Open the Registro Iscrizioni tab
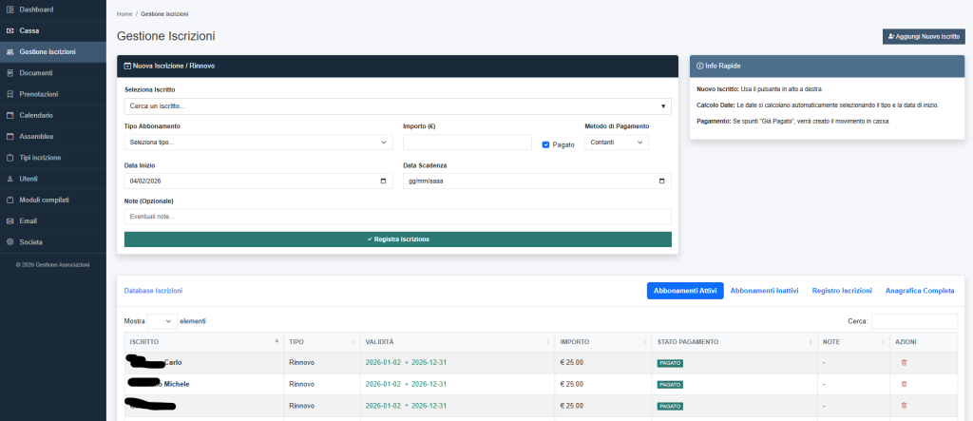 point(842,291)
